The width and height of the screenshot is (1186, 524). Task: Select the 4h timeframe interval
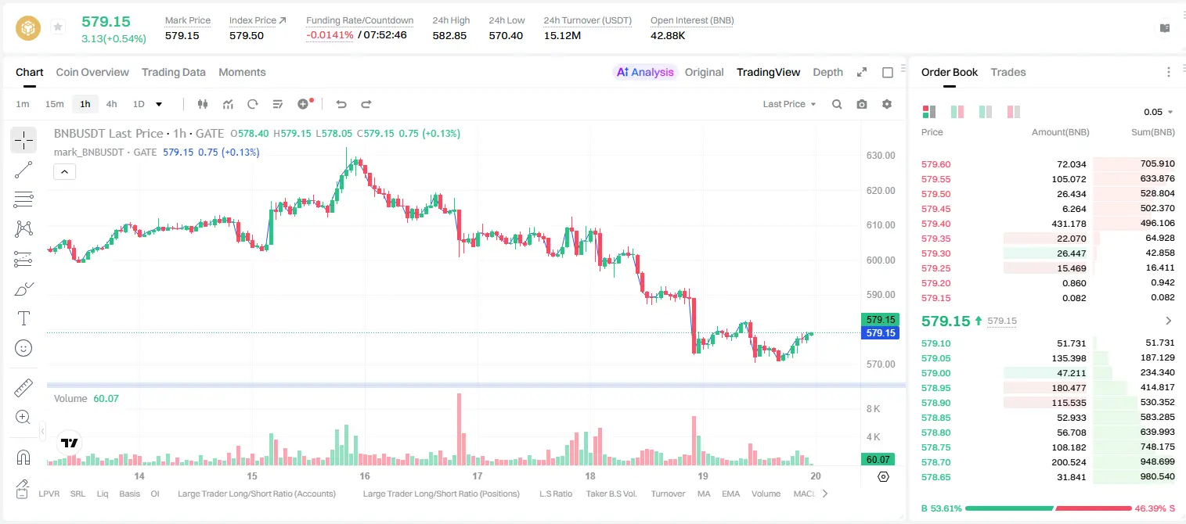pyautogui.click(x=111, y=104)
